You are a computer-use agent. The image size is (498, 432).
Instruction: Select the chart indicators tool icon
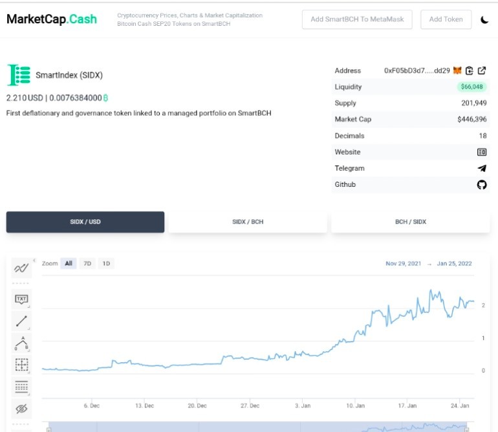pos(21,268)
